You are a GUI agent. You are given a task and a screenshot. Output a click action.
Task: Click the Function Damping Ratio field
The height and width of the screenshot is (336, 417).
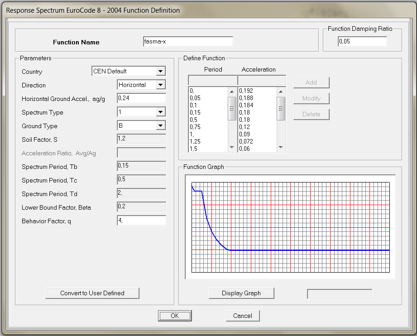(x=363, y=42)
